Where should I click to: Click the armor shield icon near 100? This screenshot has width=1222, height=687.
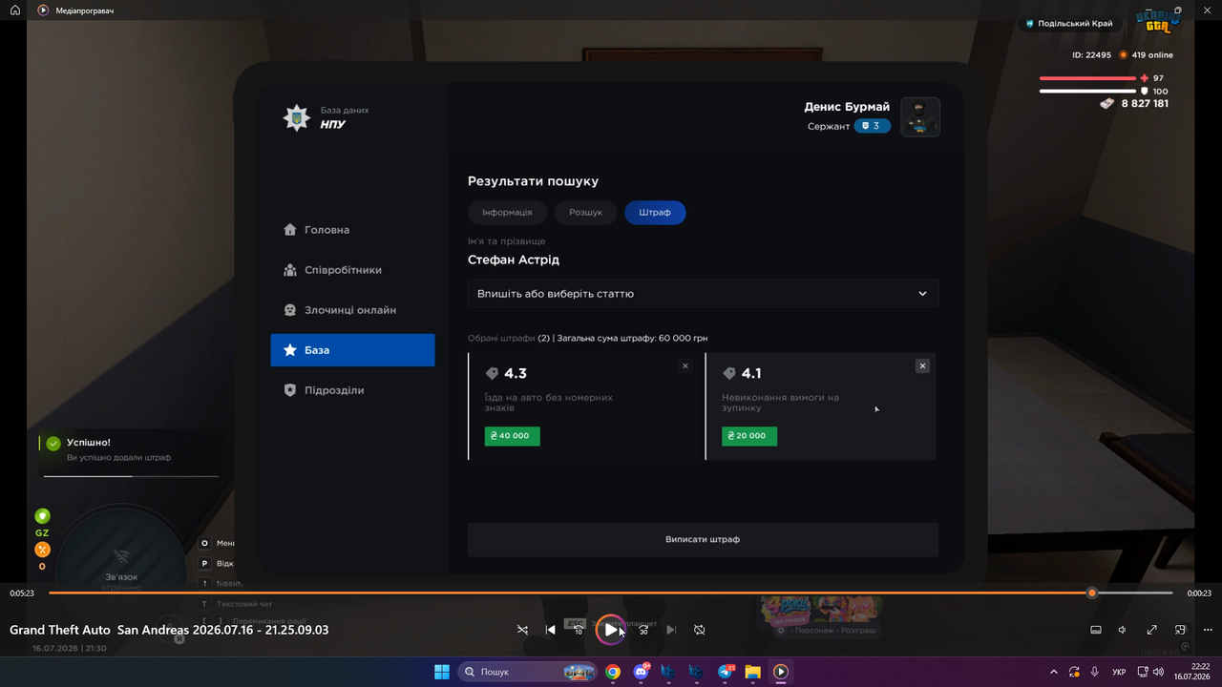[1145, 92]
